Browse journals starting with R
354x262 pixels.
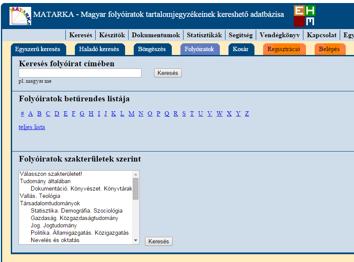pos(176,113)
